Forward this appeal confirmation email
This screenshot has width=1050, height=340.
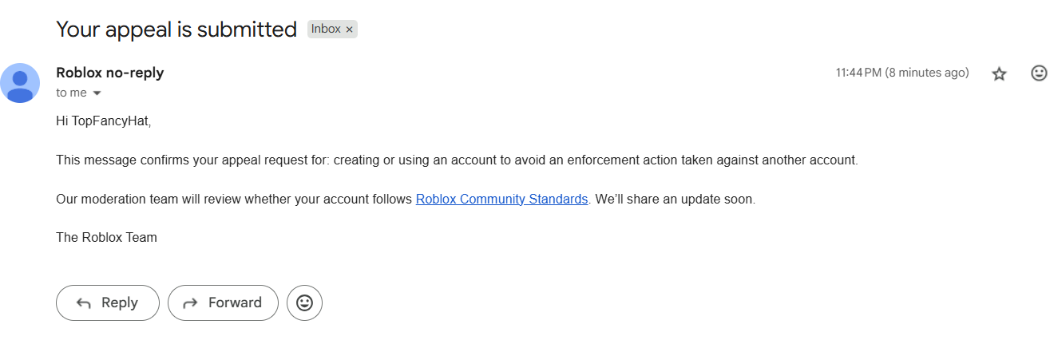[x=223, y=302]
